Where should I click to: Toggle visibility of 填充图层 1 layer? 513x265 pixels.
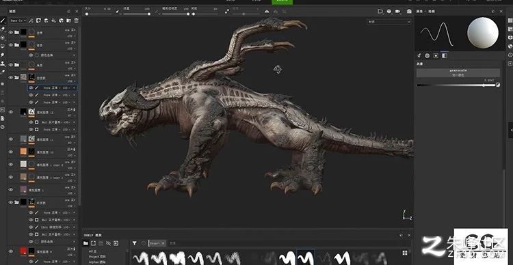[10, 189]
